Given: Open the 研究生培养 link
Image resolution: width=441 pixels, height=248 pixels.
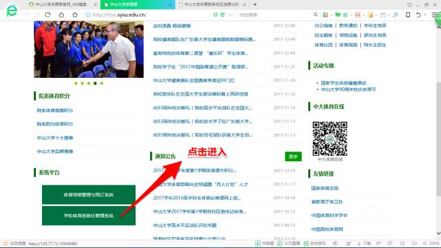Looking at the screenshot, I should pos(375,35).
